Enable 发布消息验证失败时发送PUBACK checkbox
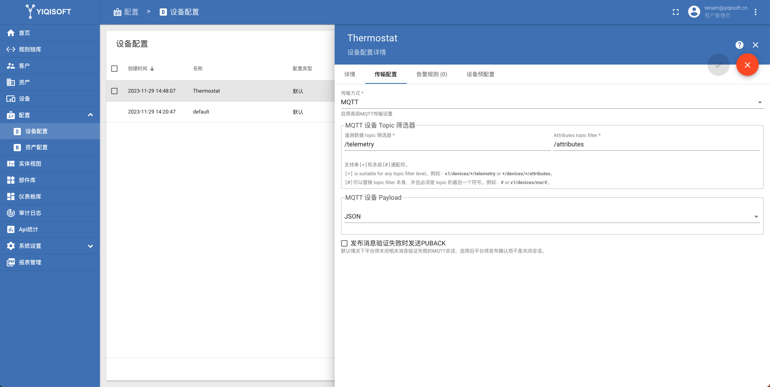 click(x=344, y=243)
